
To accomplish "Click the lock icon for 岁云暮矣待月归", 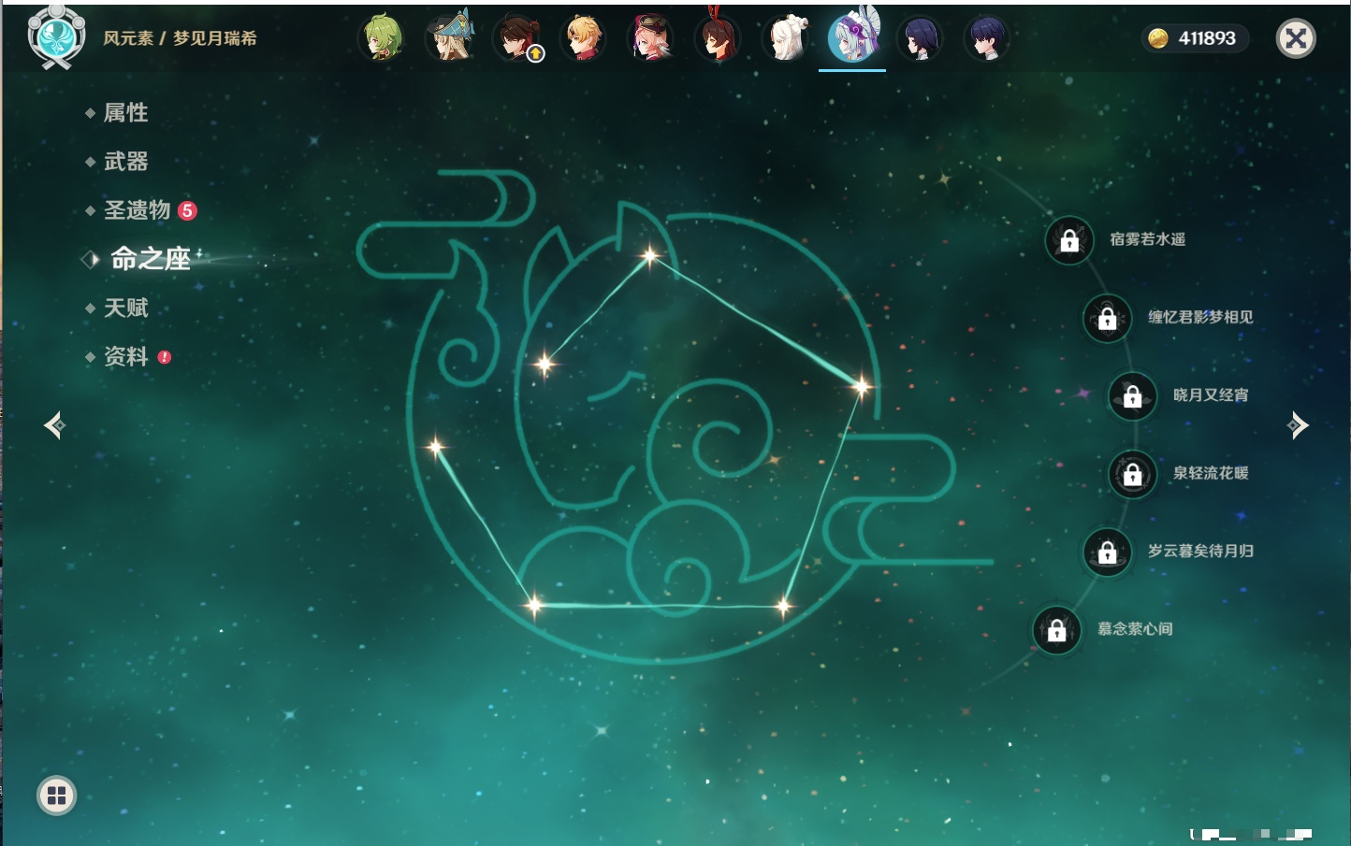I will tap(1108, 552).
